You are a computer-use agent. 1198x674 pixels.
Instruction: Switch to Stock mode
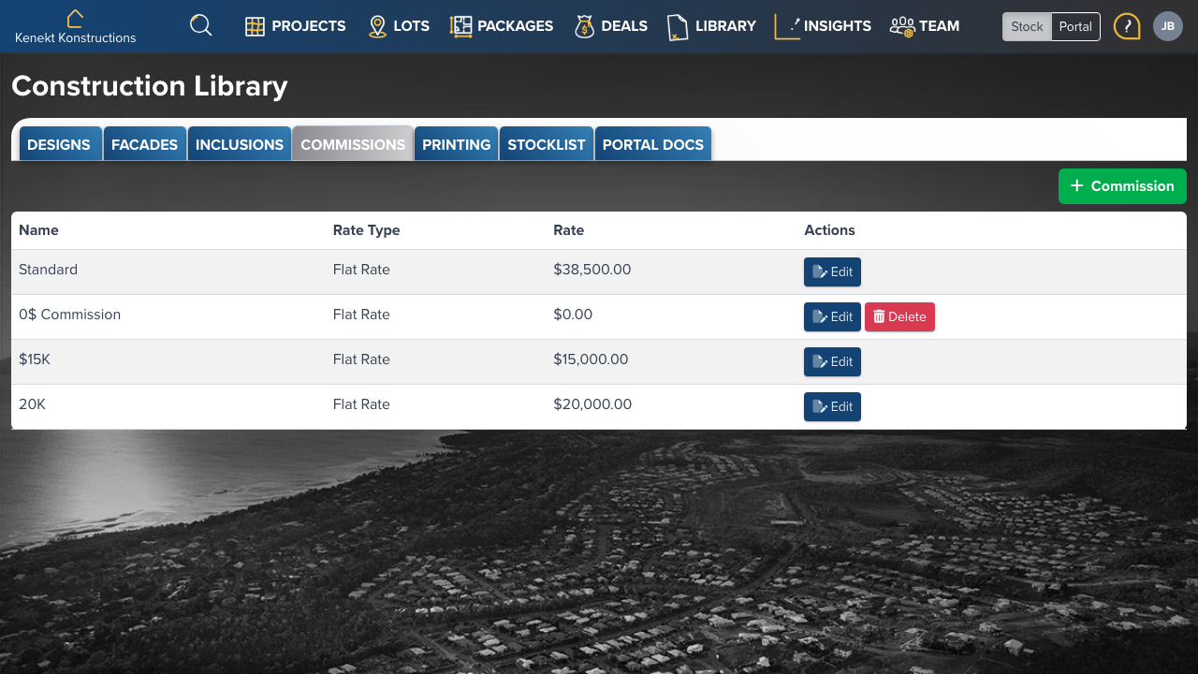click(x=1027, y=26)
